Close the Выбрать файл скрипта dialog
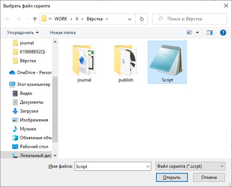The height and width of the screenshot is (187, 232). click(226, 6)
